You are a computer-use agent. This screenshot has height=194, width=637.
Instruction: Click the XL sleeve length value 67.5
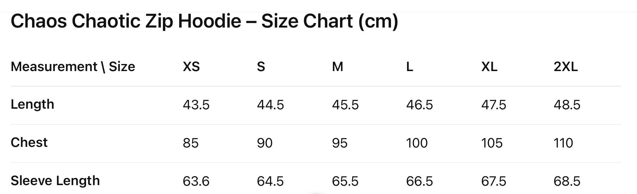(493, 181)
